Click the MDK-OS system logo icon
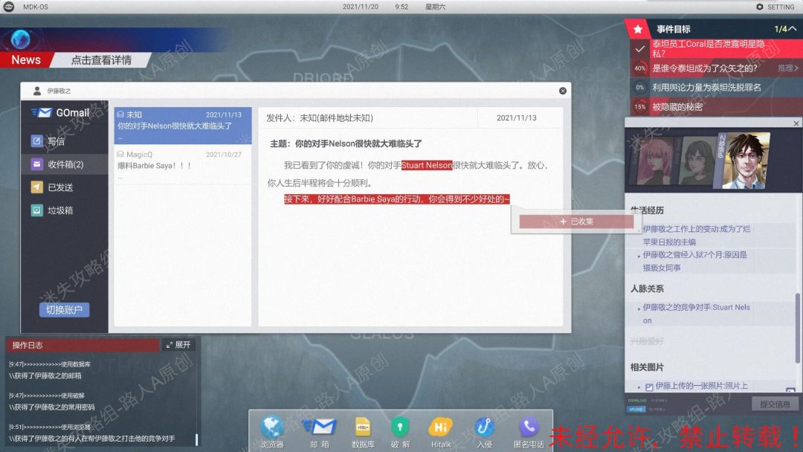 pos(9,7)
